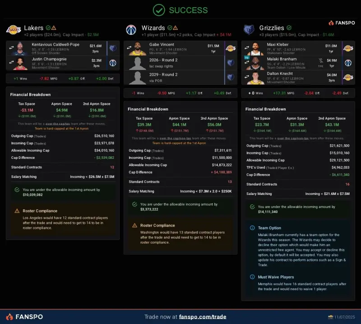Click the Fanspo logo in the top-right corner
361x324 pixels.
click(x=341, y=23)
